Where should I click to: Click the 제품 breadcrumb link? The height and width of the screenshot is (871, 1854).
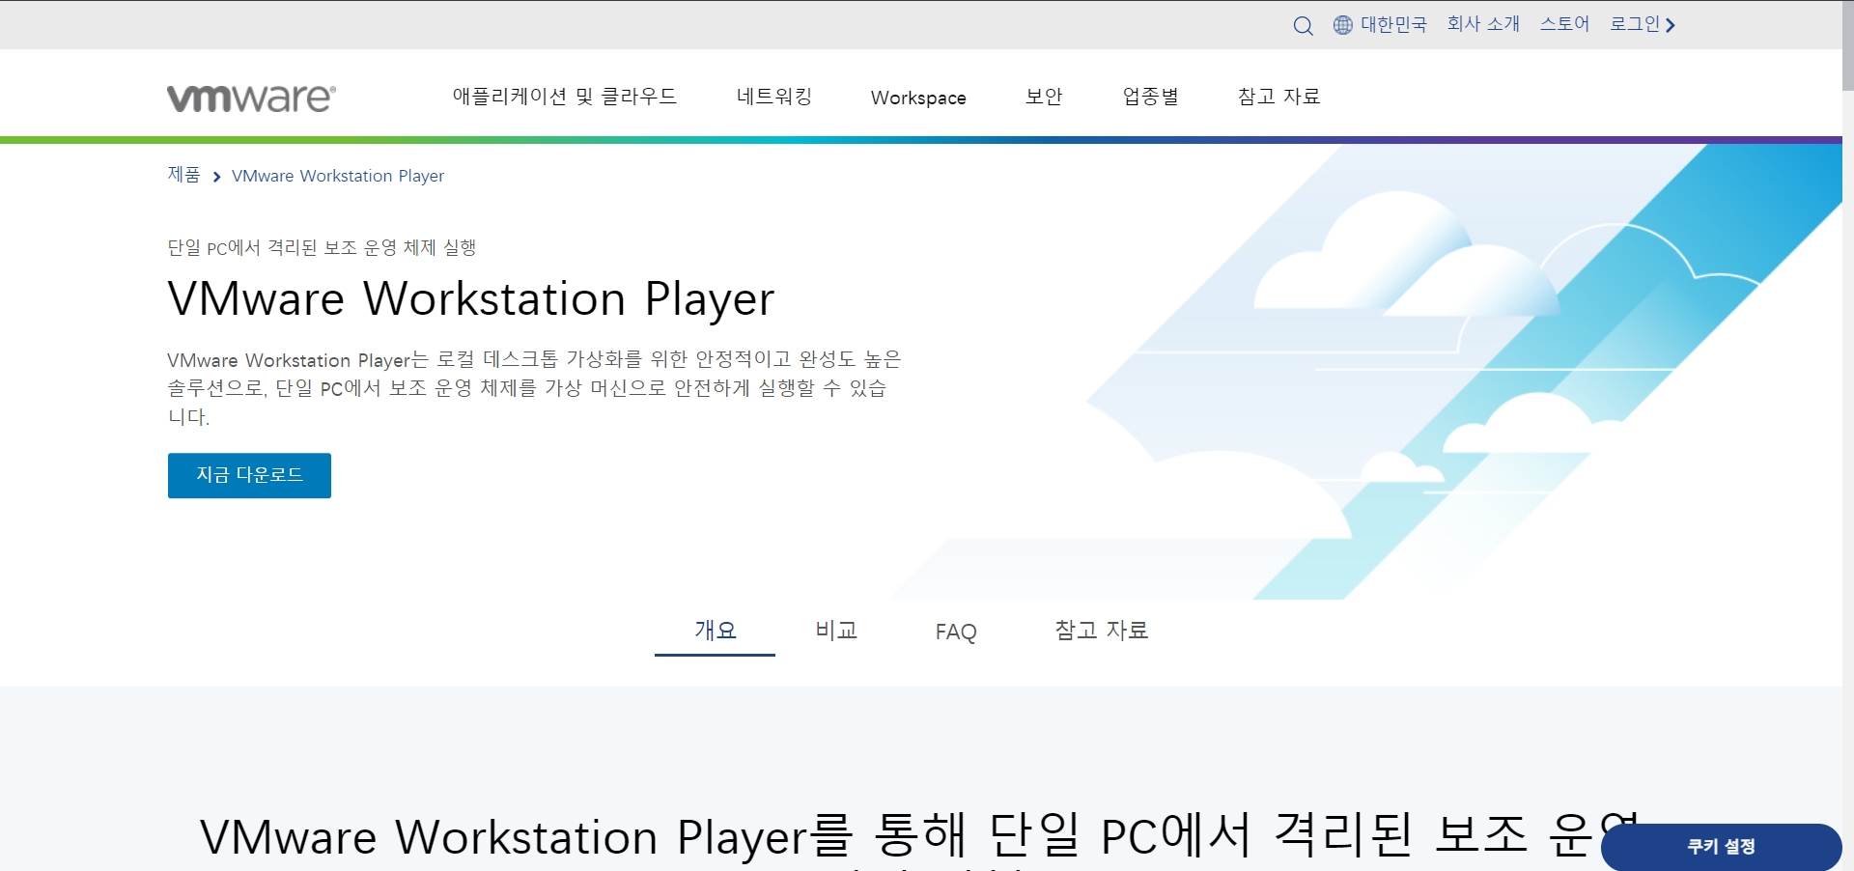[183, 175]
